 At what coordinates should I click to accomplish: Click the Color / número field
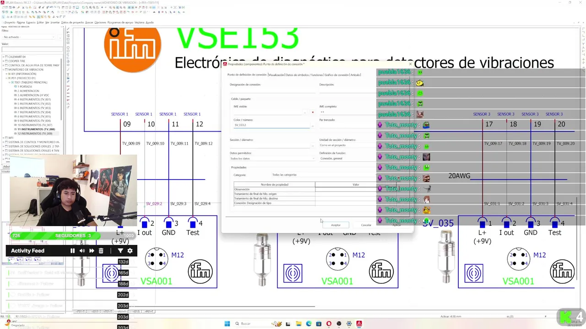[x=271, y=125]
